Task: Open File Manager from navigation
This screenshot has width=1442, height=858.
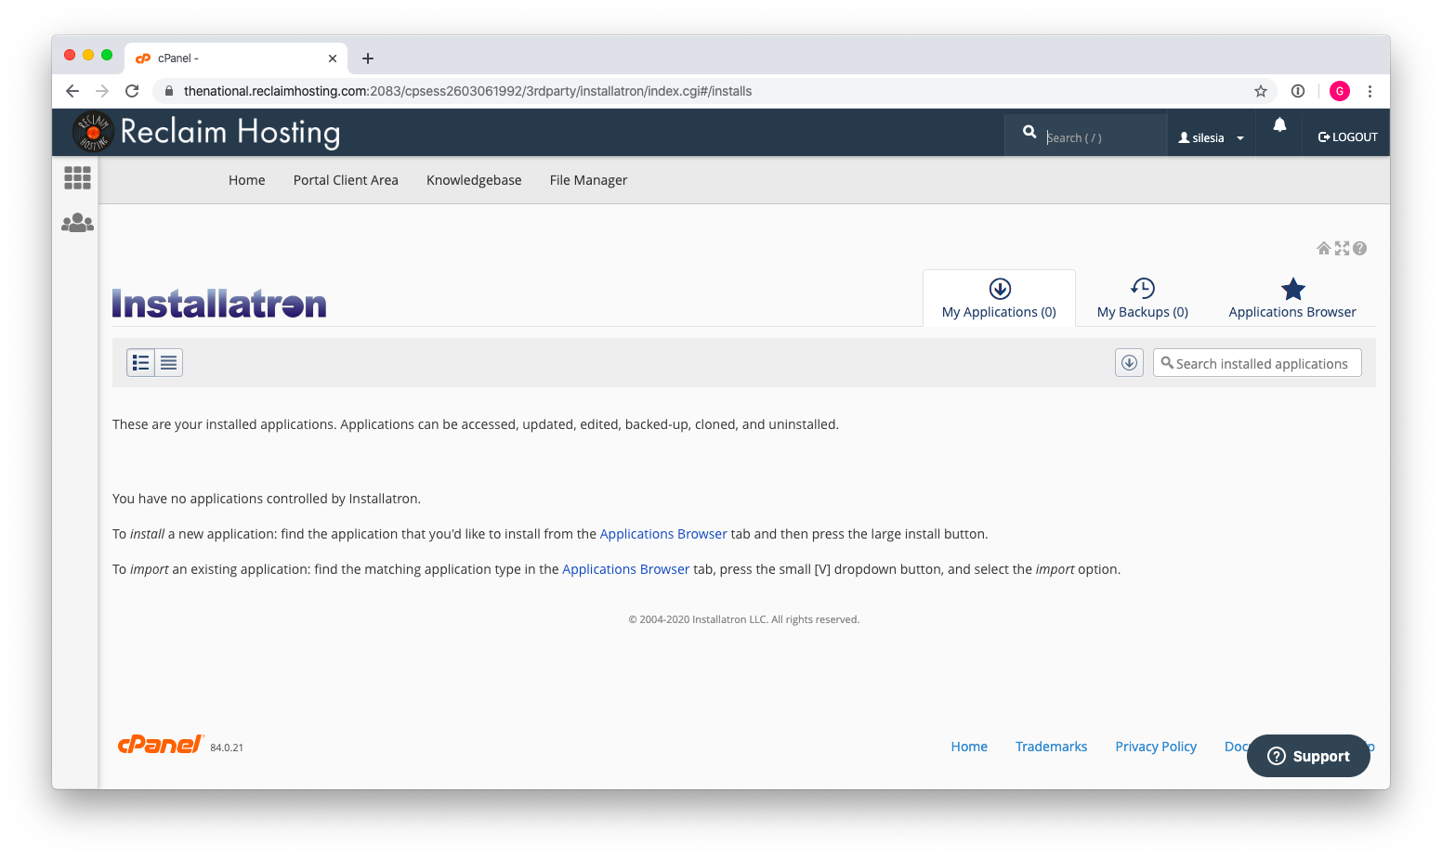Action: (588, 180)
